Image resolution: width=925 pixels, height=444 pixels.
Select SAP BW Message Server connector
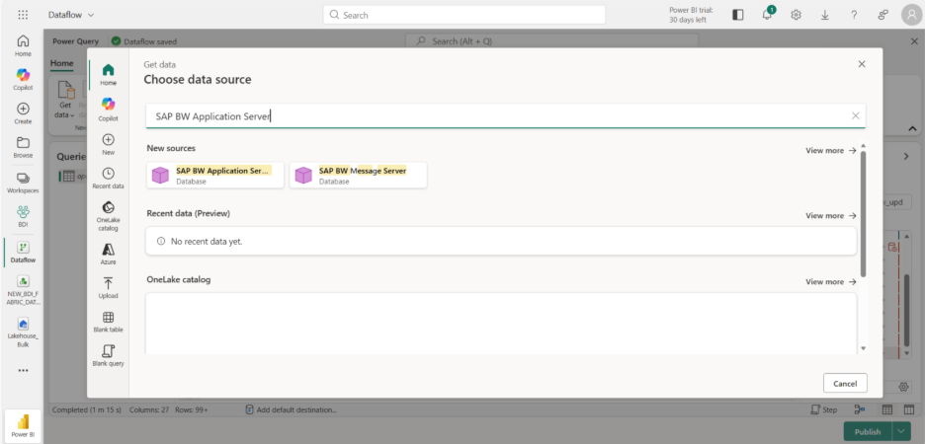click(x=358, y=175)
